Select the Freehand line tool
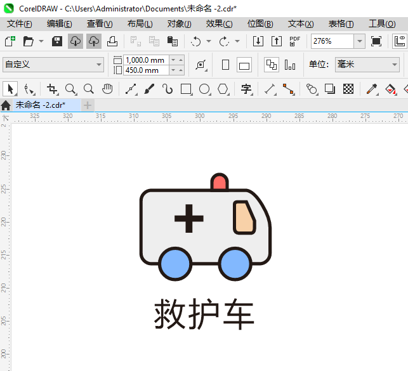The height and width of the screenshot is (371, 408). click(x=131, y=89)
